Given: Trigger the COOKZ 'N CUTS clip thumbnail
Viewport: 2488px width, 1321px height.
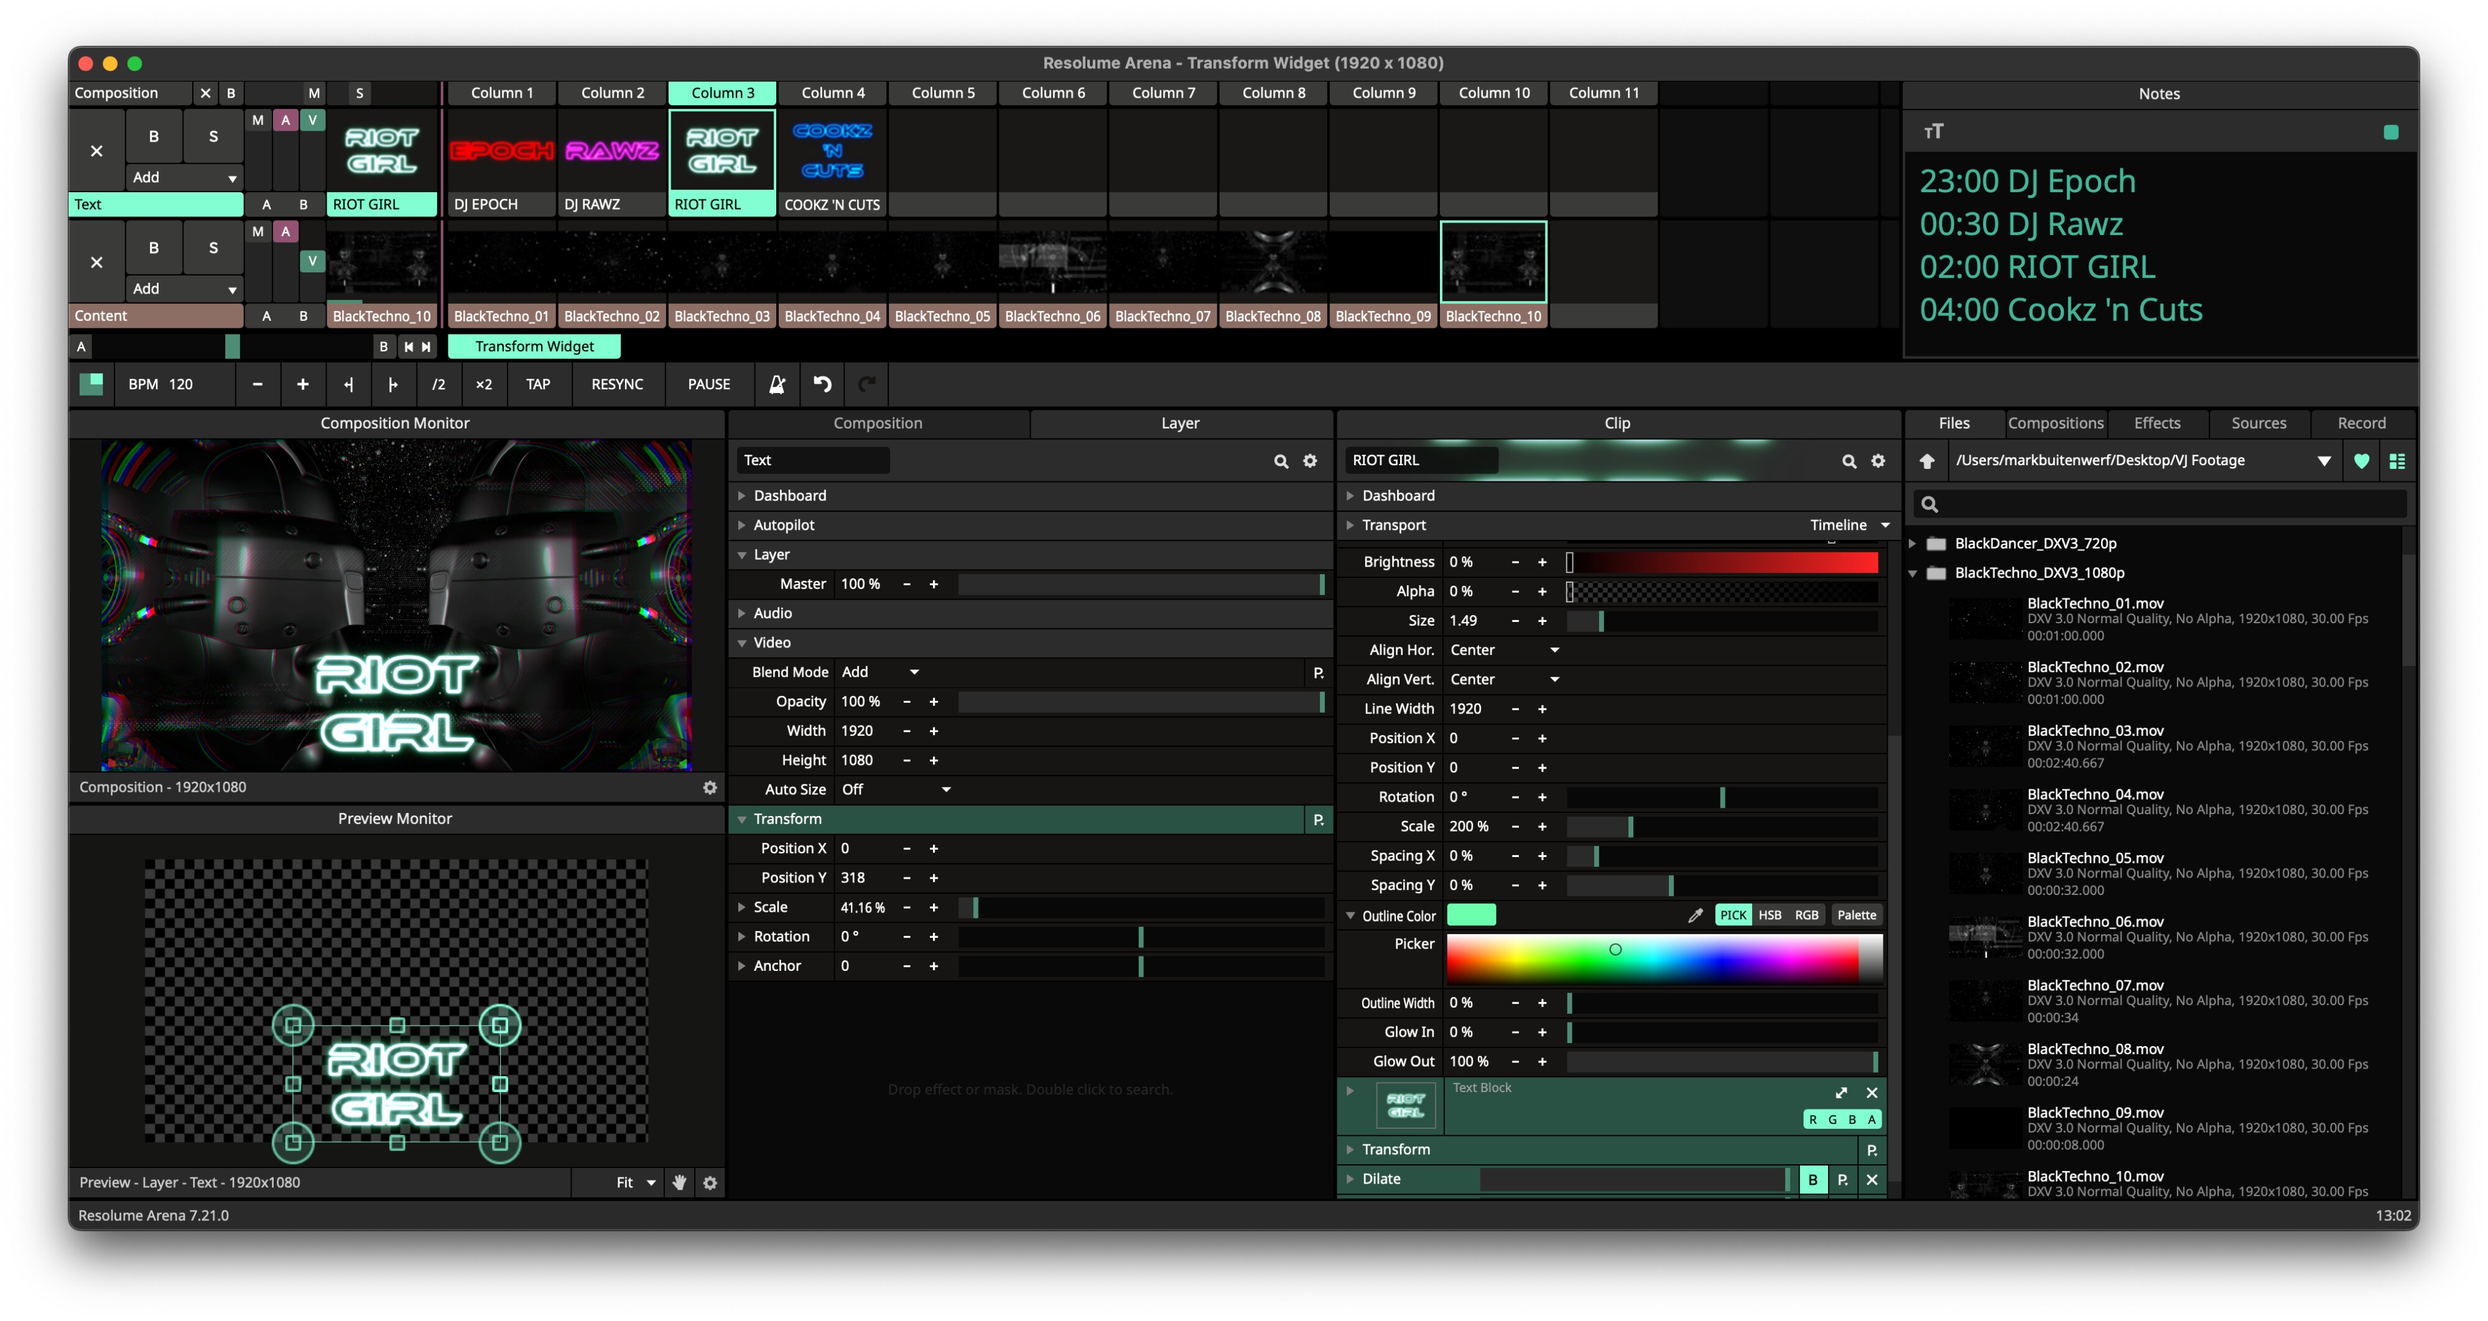Looking at the screenshot, I should click(x=832, y=151).
